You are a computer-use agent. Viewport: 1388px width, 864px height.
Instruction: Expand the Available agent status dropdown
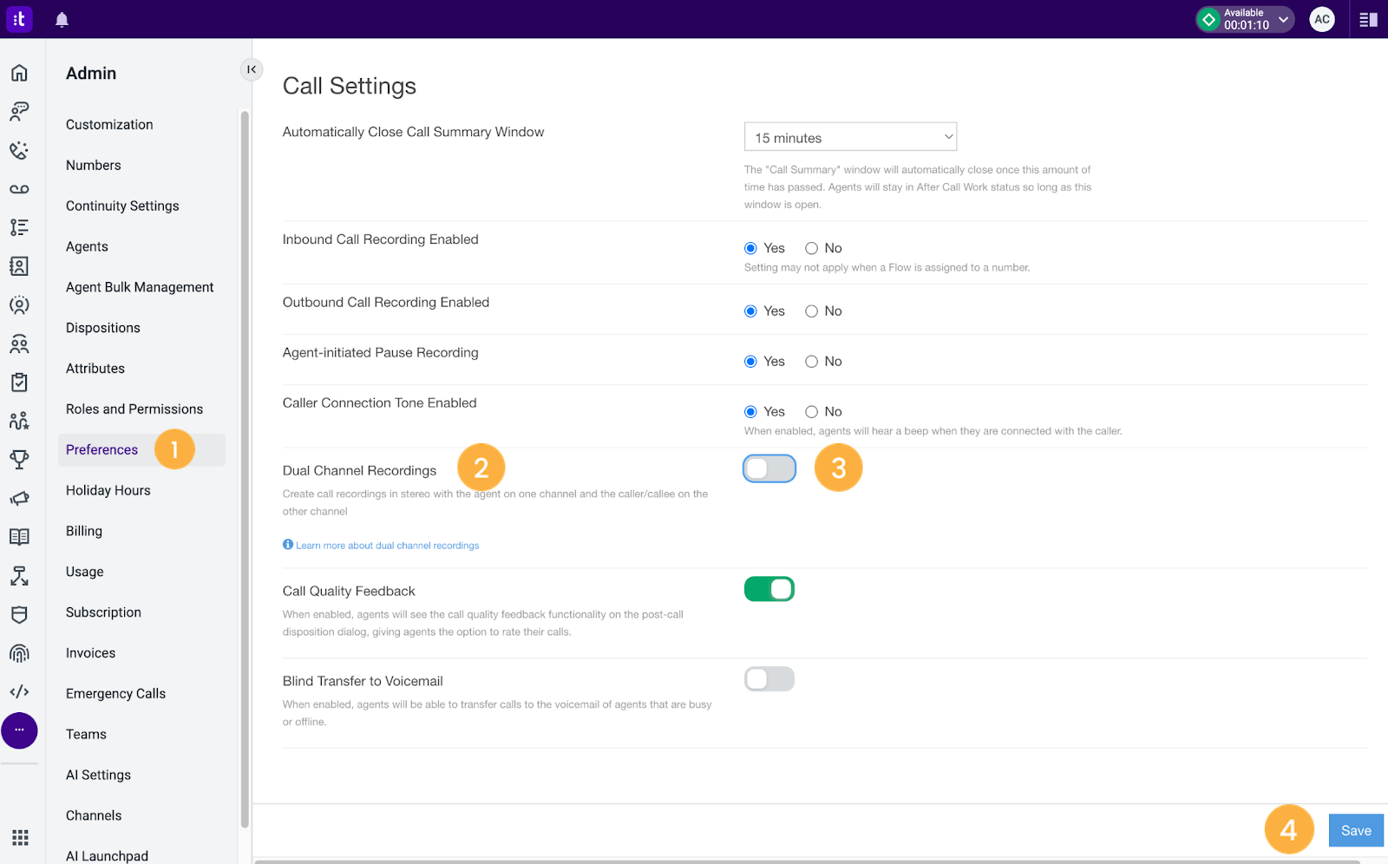tap(1282, 18)
